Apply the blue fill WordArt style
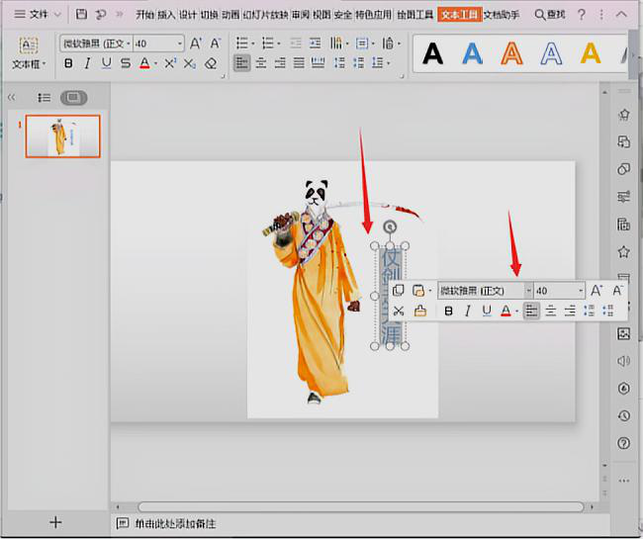Viewport: 643px width, 539px height. click(x=473, y=53)
